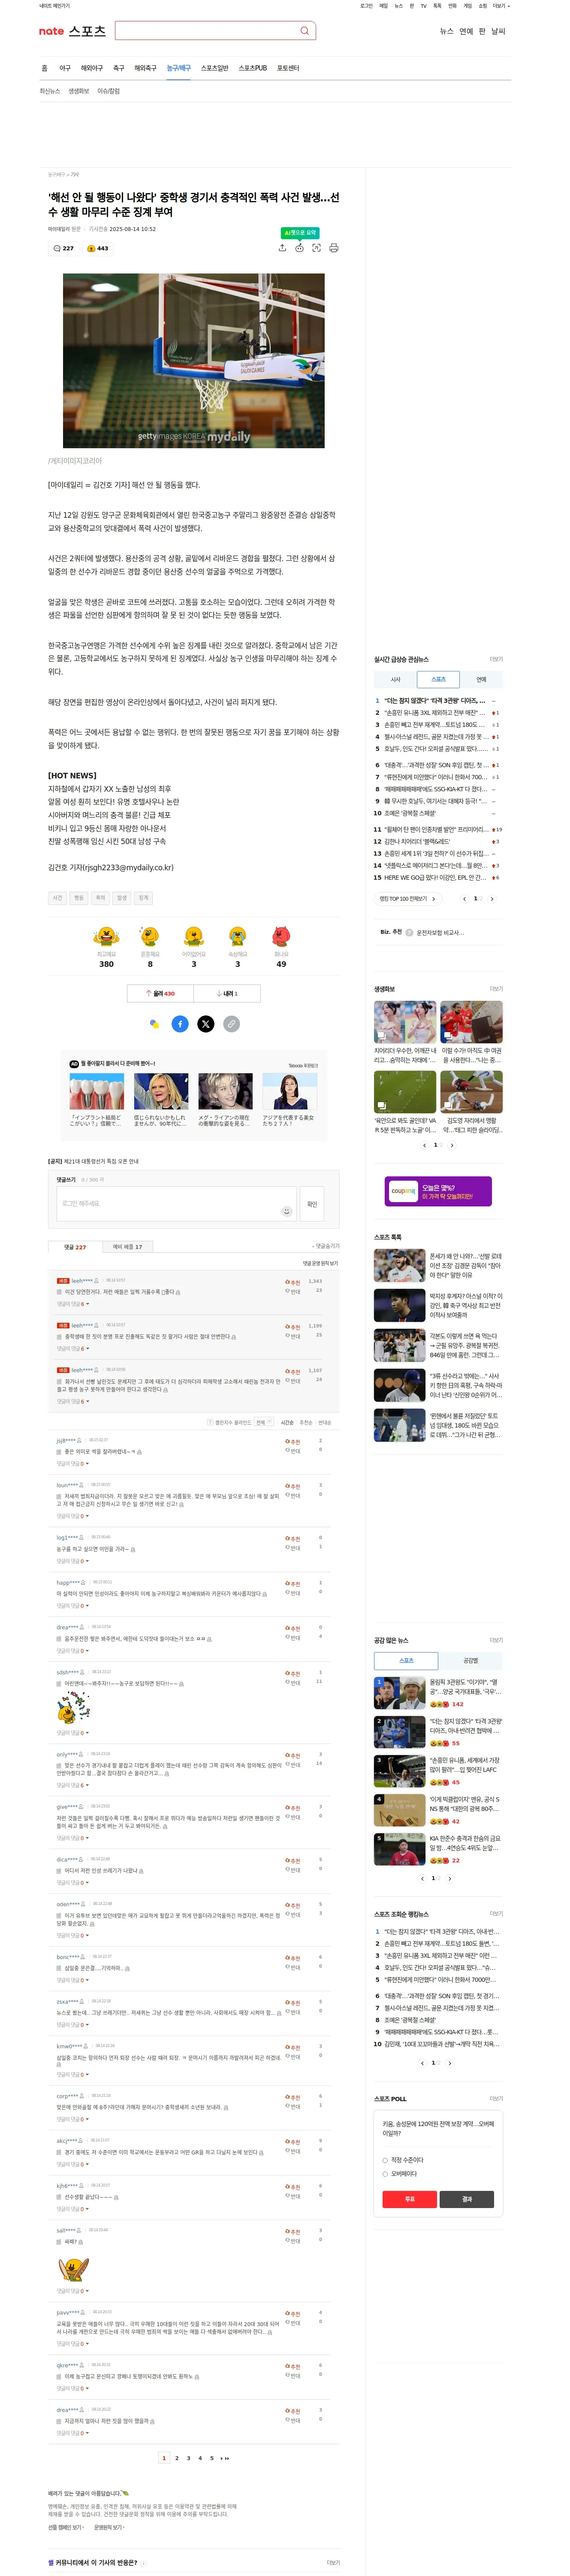Copy article link with chain icon
Image resolution: width=570 pixels, height=2576 pixels.
232,1023
